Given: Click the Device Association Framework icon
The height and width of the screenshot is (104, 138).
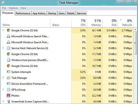Looking at the screenshot, I should click(x=8, y=84).
